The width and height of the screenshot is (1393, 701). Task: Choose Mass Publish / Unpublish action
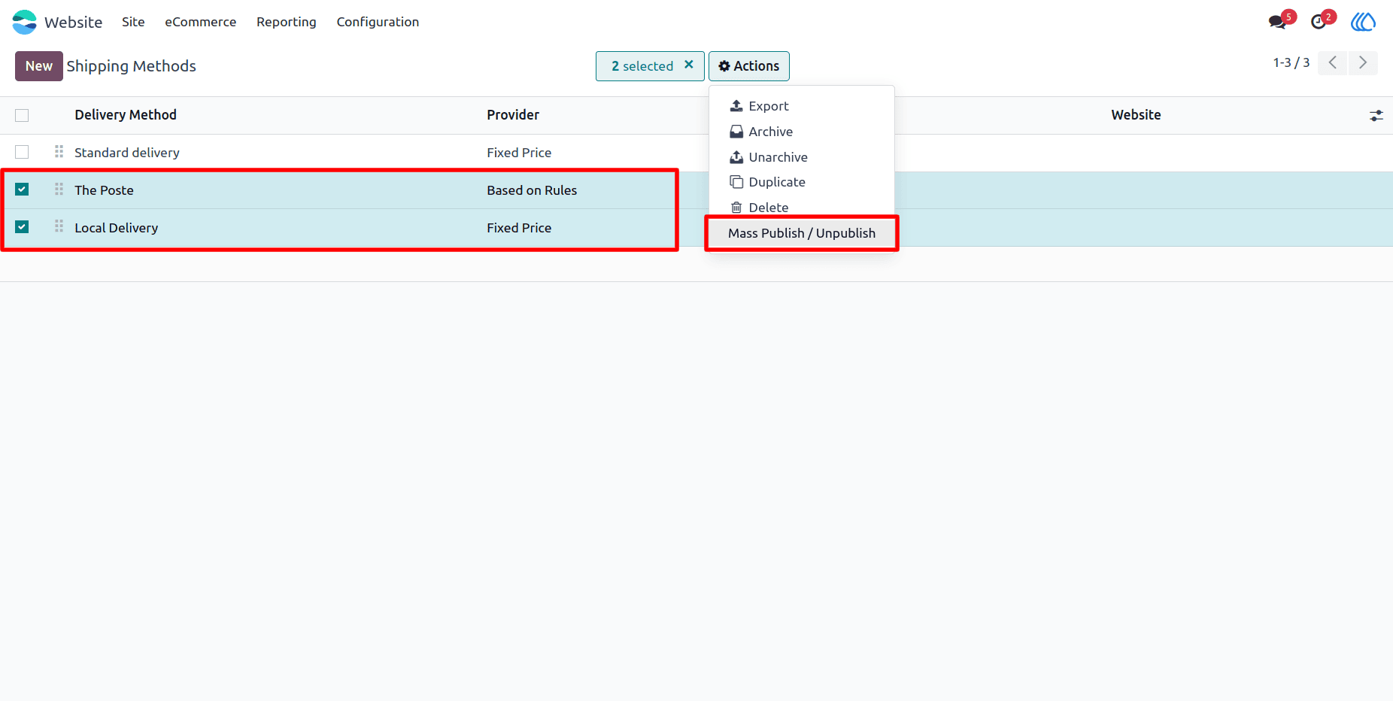tap(802, 233)
